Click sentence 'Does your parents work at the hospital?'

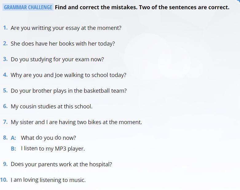61,164
